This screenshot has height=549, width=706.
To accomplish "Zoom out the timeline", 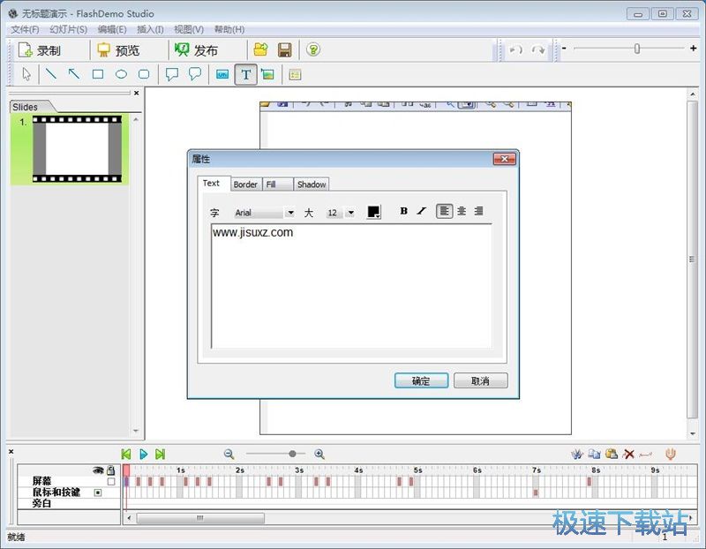I will [x=229, y=454].
